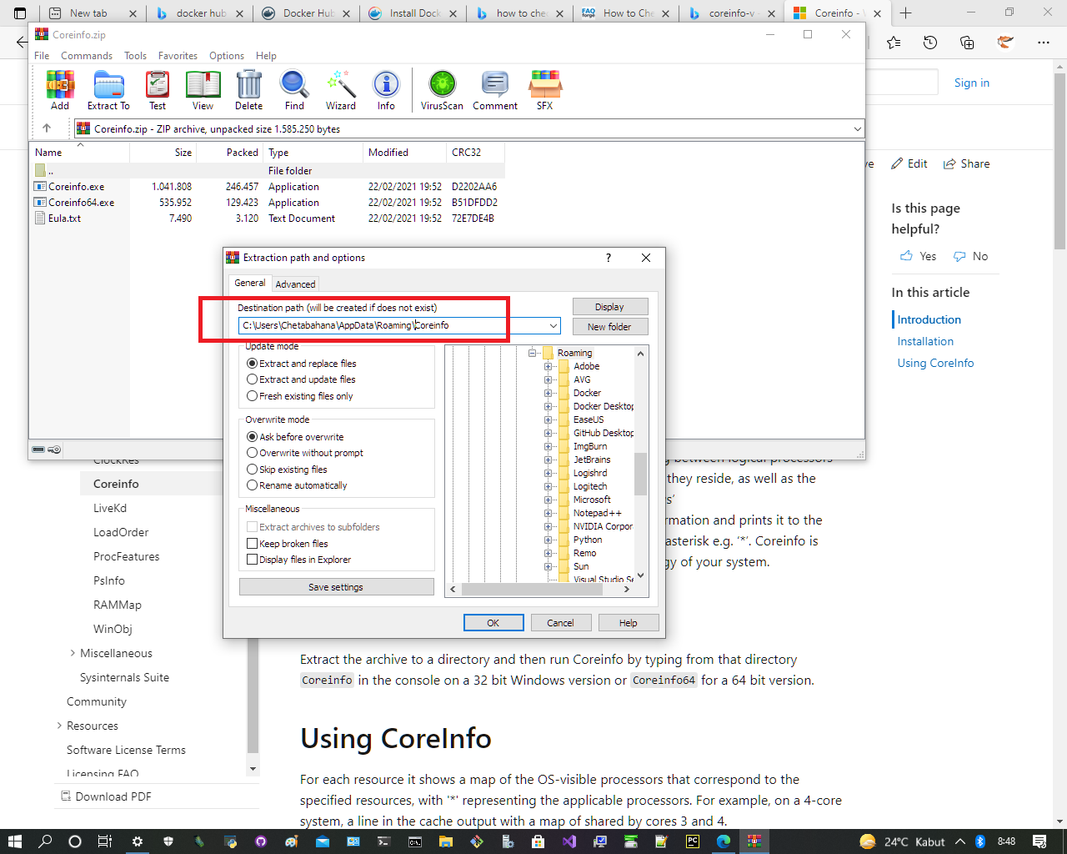Click the OK button
This screenshot has height=854, width=1067.
pyautogui.click(x=493, y=623)
